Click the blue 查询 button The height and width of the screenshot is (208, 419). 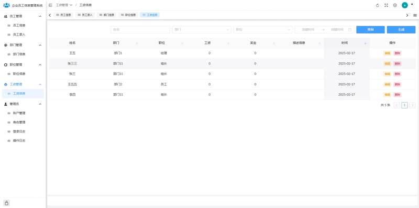[x=370, y=30]
